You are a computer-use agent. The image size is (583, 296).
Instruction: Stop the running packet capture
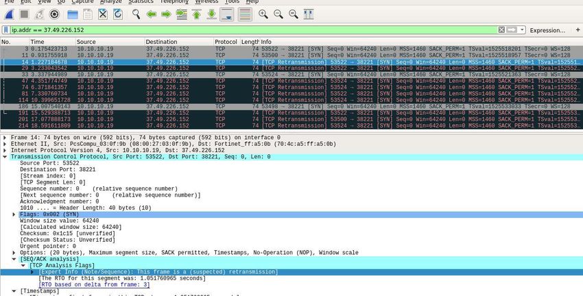pyautogui.click(x=24, y=14)
